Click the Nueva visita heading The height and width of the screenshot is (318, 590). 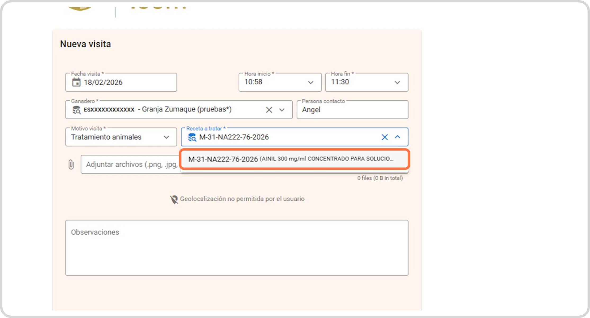pos(85,44)
